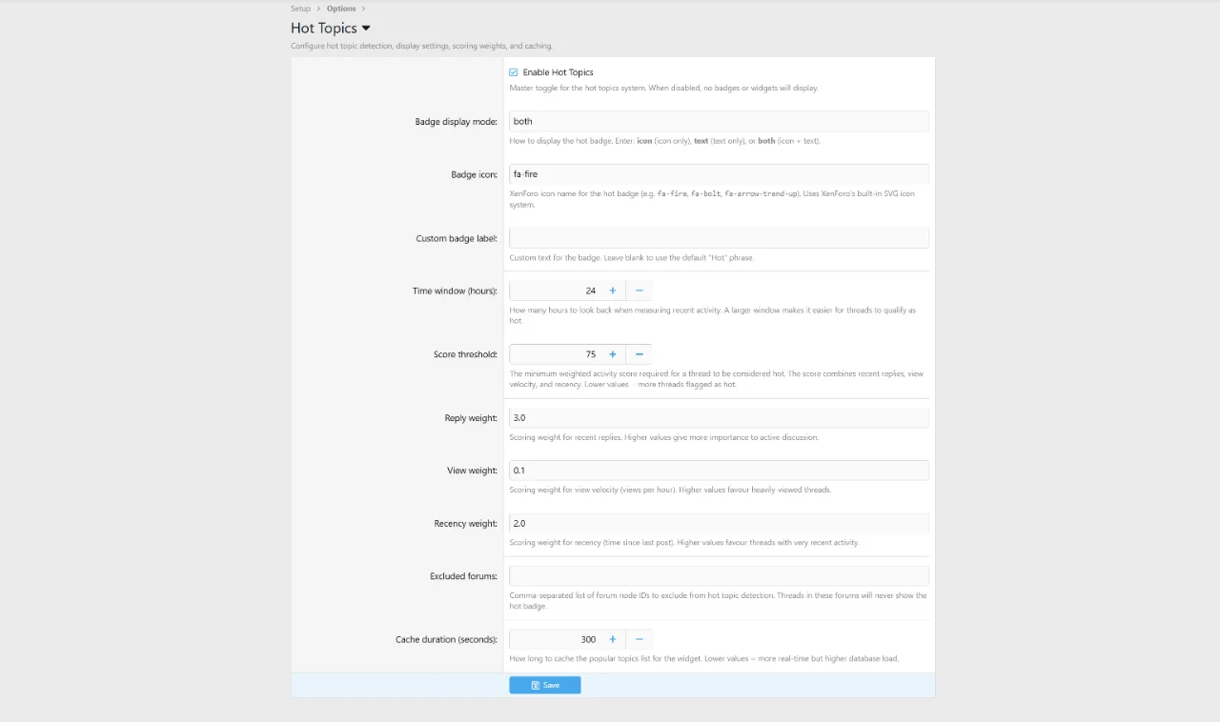
Task: Go to Setup breadcrumb
Action: (300, 9)
